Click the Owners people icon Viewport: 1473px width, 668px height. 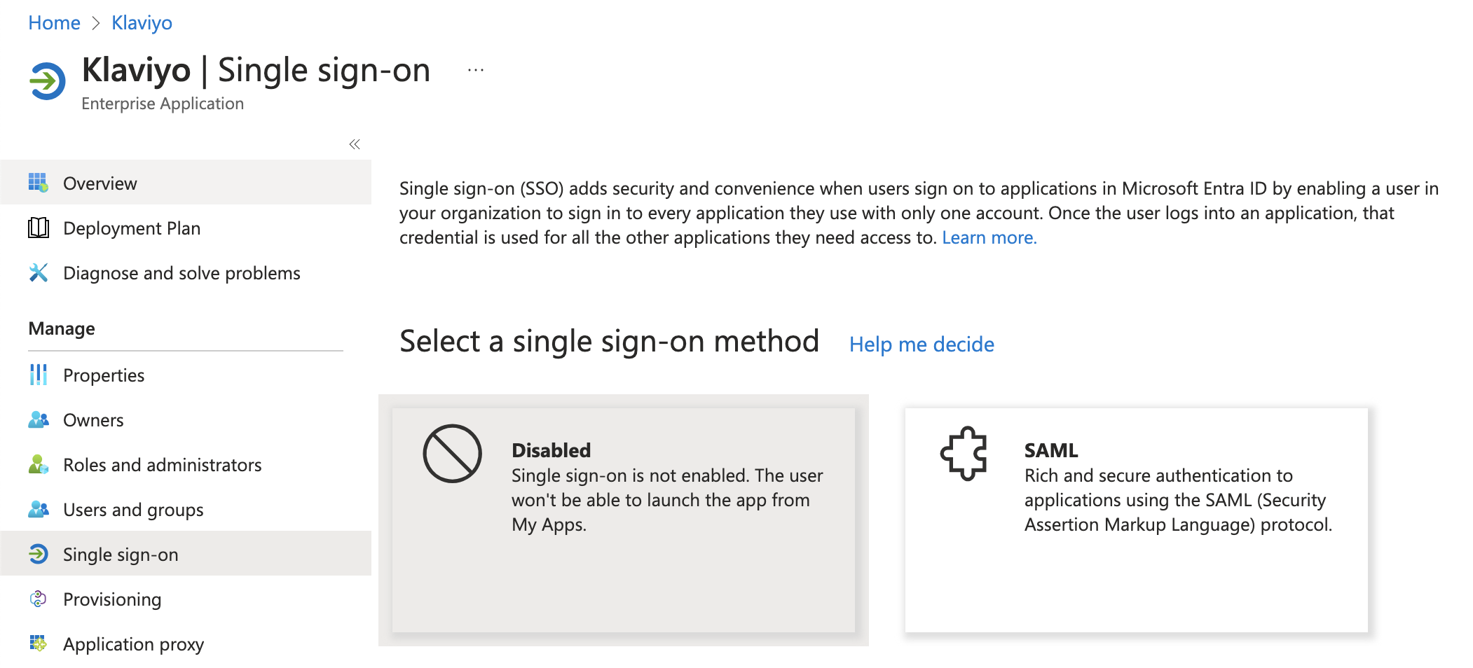pos(40,419)
